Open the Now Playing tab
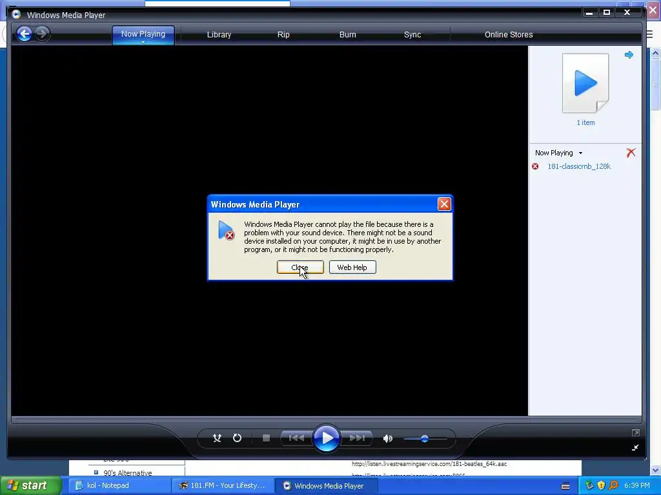Image resolution: width=661 pixels, height=495 pixels. (143, 34)
